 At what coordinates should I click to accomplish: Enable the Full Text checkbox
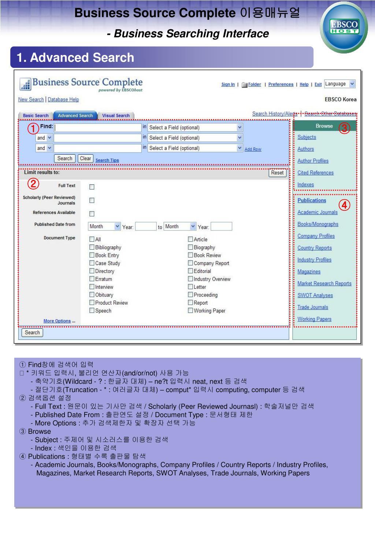coord(92,187)
